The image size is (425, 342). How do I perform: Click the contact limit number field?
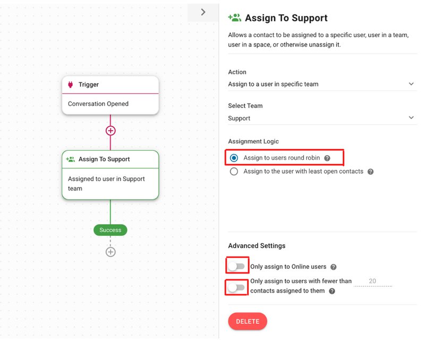[x=372, y=281]
